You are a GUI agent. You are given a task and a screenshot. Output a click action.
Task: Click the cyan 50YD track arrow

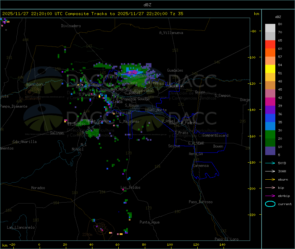(x=270, y=163)
